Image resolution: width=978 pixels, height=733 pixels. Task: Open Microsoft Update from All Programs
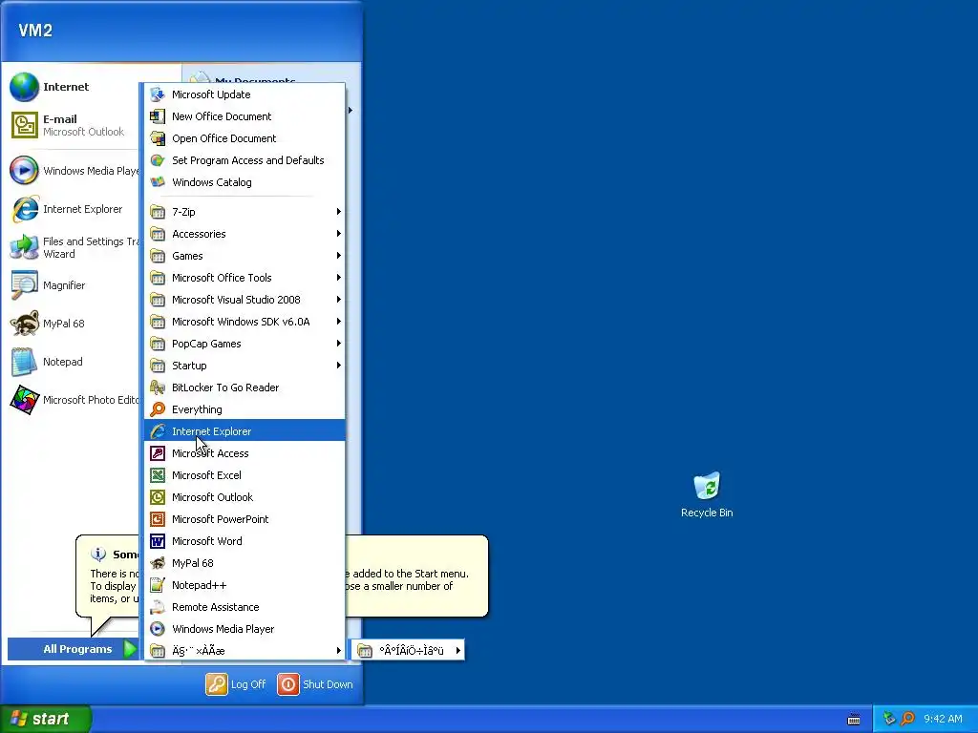click(244, 94)
